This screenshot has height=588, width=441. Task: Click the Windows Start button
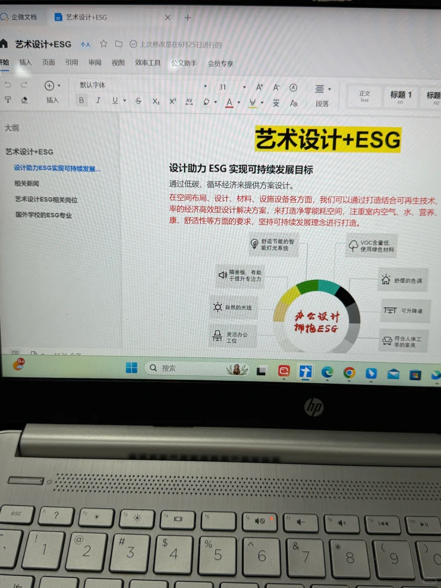coord(131,368)
